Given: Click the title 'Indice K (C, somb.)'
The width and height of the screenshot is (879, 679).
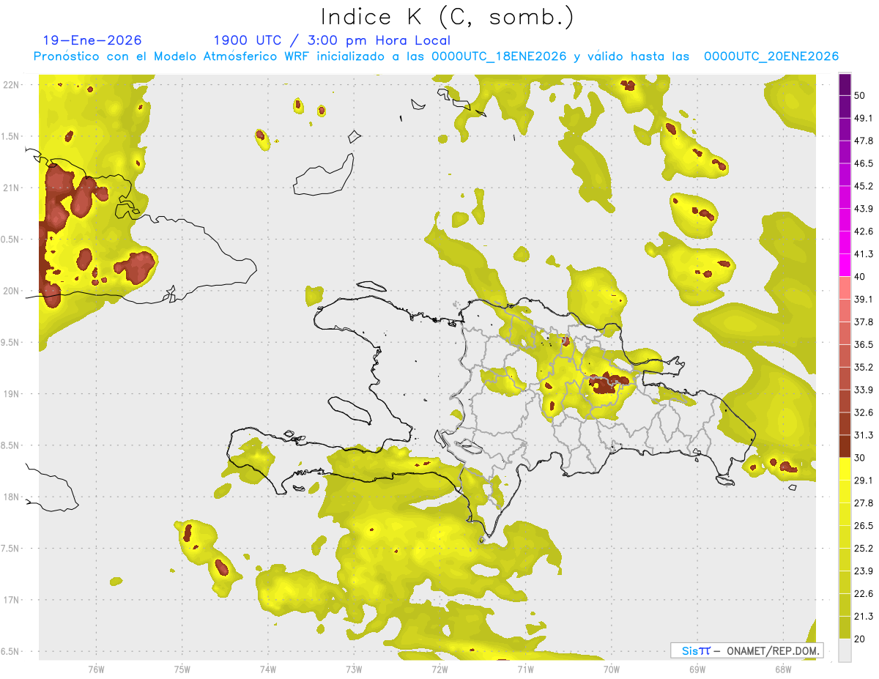Looking at the screenshot, I should point(447,18).
